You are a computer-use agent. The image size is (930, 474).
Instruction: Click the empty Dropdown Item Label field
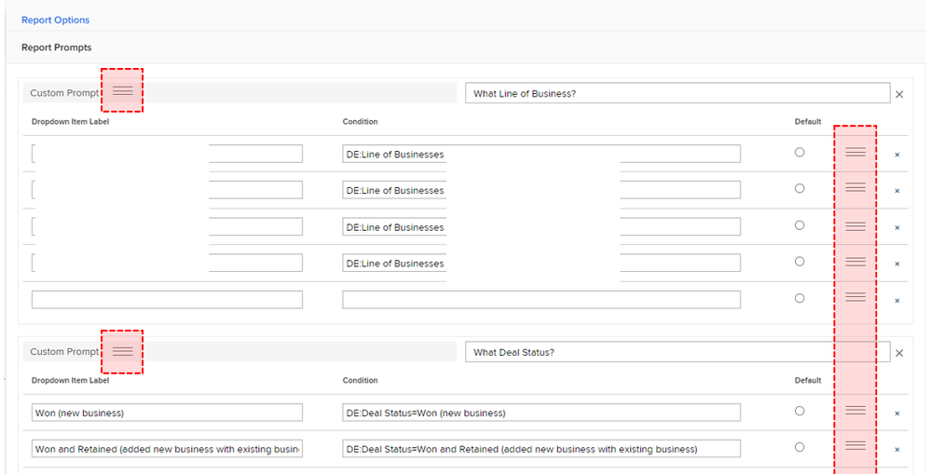point(167,300)
